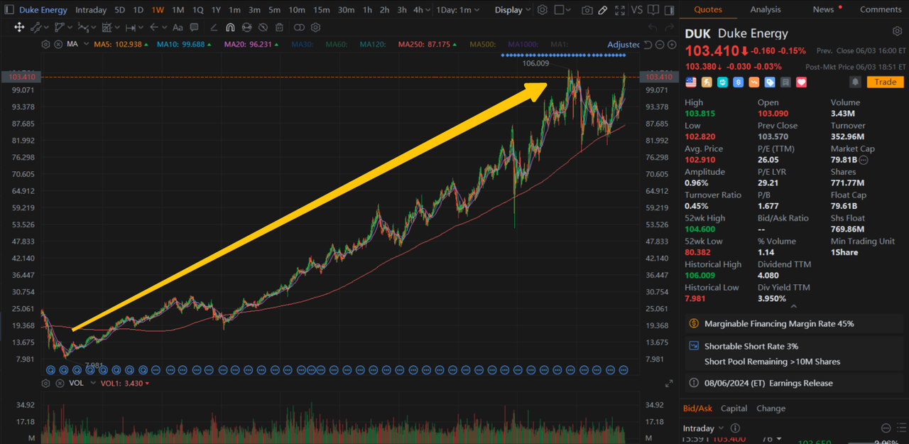Zoom in chart with plus icon

671,45
